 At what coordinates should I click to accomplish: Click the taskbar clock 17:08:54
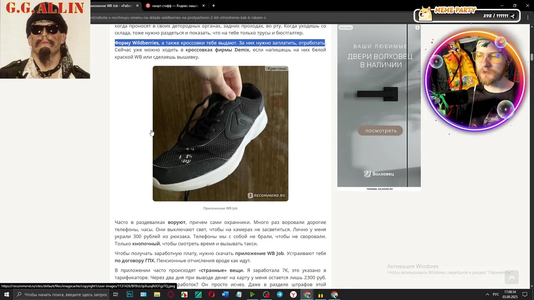click(x=510, y=295)
